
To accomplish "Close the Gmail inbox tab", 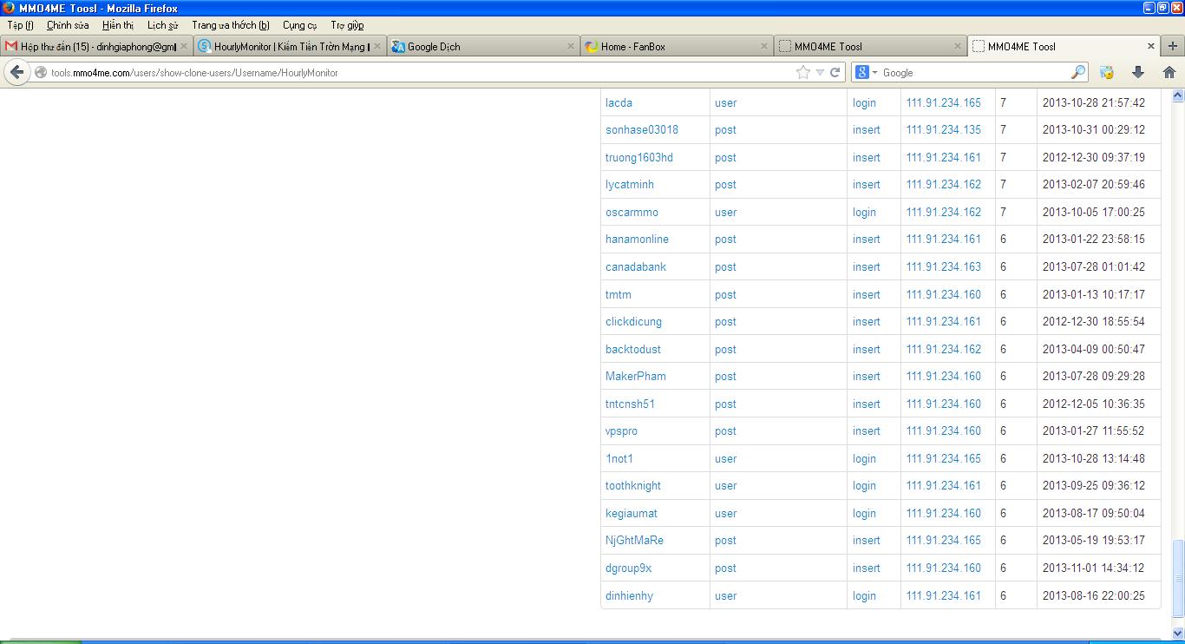I will [184, 46].
